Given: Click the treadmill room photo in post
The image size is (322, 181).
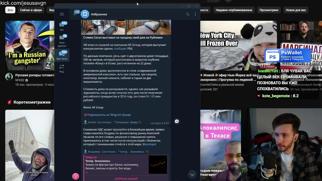Looking at the screenshot, I should 103,27.
